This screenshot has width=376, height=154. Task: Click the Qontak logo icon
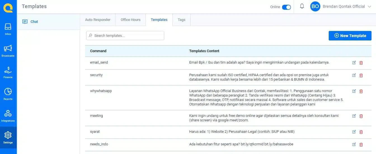(8, 8)
